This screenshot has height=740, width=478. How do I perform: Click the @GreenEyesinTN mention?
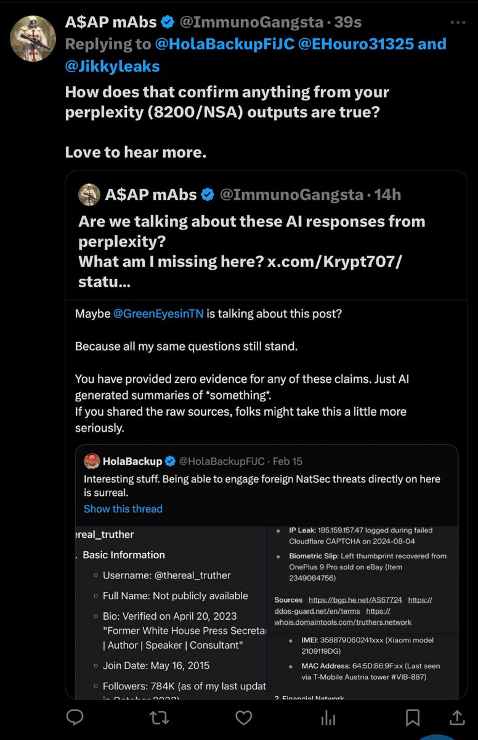[x=158, y=313]
